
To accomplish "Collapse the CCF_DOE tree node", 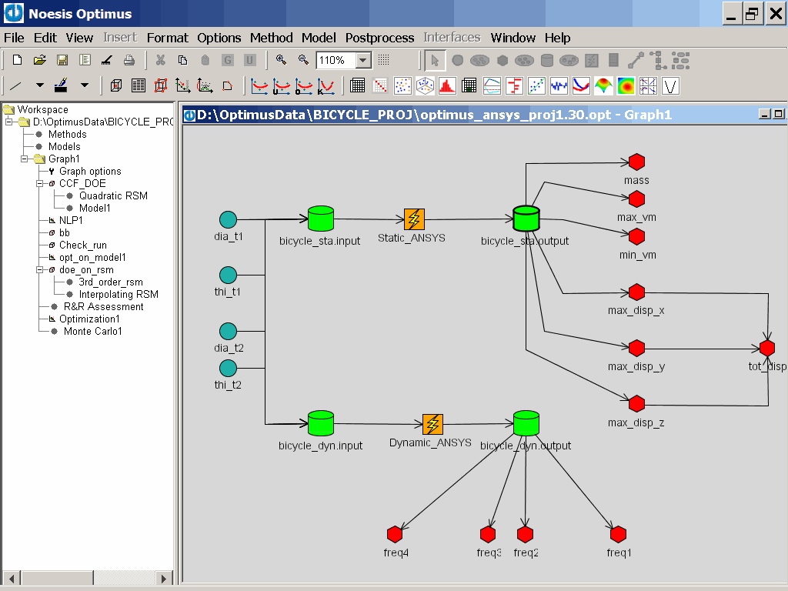I will click(41, 184).
